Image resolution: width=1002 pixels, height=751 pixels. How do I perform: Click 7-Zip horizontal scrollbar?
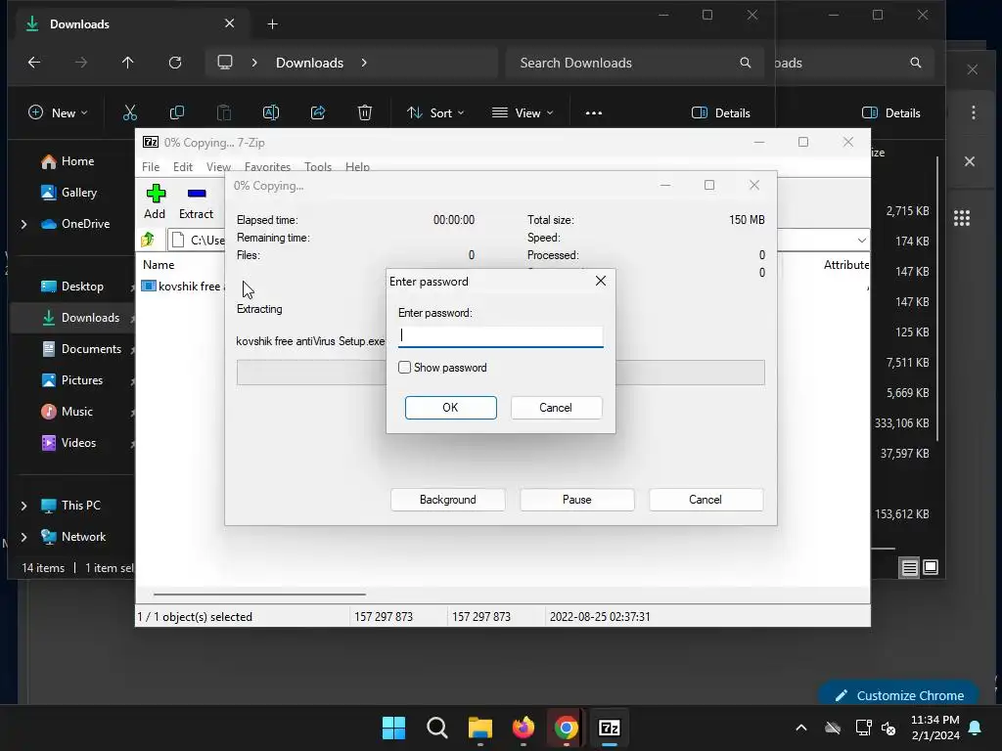click(259, 594)
